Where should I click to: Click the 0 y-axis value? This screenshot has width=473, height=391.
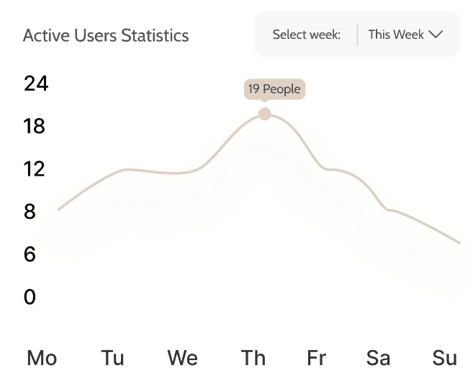coord(30,297)
